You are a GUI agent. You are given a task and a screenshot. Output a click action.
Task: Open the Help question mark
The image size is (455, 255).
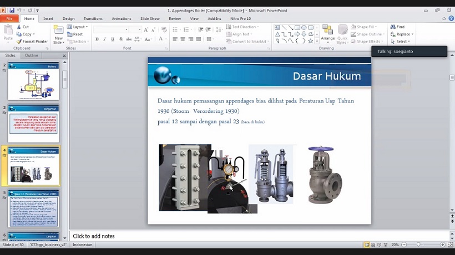451,18
